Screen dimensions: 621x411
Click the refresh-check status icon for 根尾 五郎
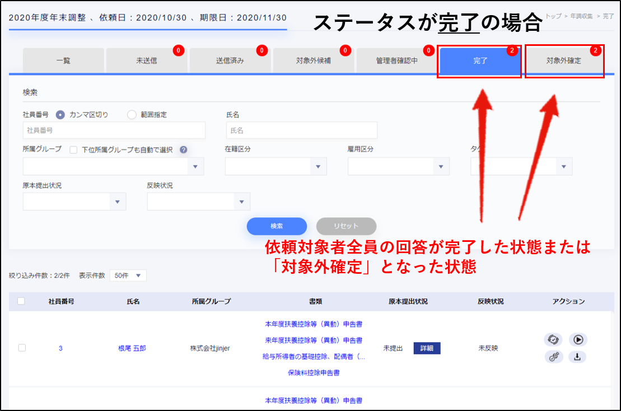(554, 339)
